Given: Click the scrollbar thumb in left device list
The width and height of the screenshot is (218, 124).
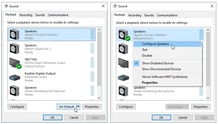Looking at the screenshot, I should pos(99,59).
